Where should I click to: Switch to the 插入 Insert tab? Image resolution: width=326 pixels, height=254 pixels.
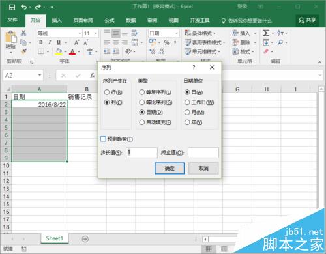pos(57,20)
